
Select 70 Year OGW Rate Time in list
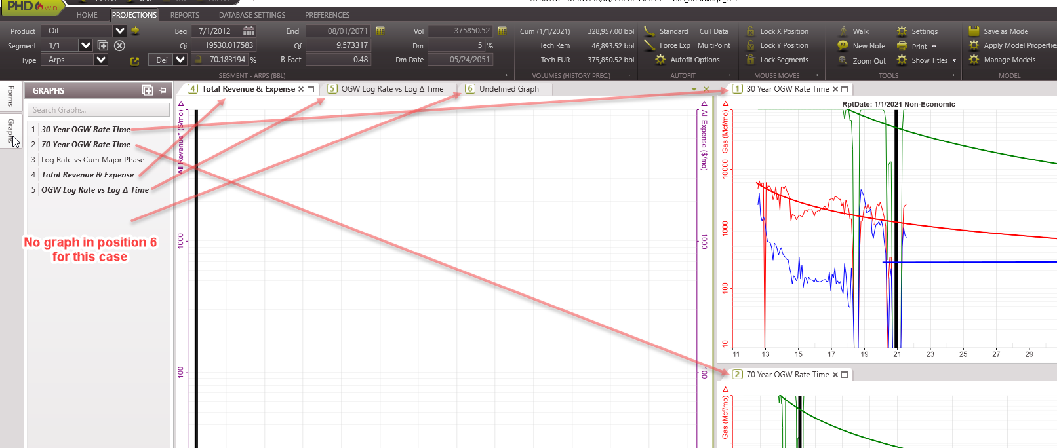pyautogui.click(x=85, y=145)
